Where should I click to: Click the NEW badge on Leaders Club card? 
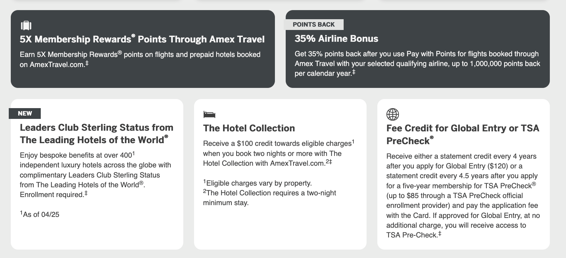point(25,114)
